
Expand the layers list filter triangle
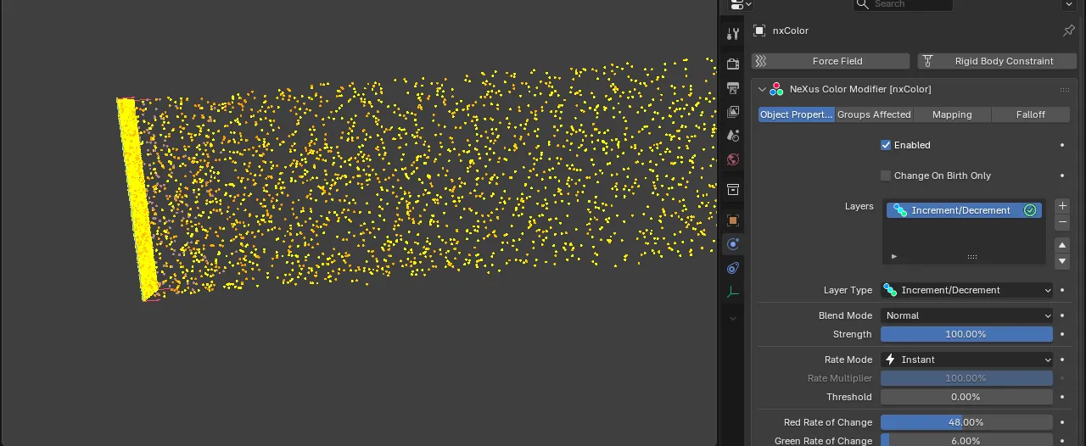(893, 256)
